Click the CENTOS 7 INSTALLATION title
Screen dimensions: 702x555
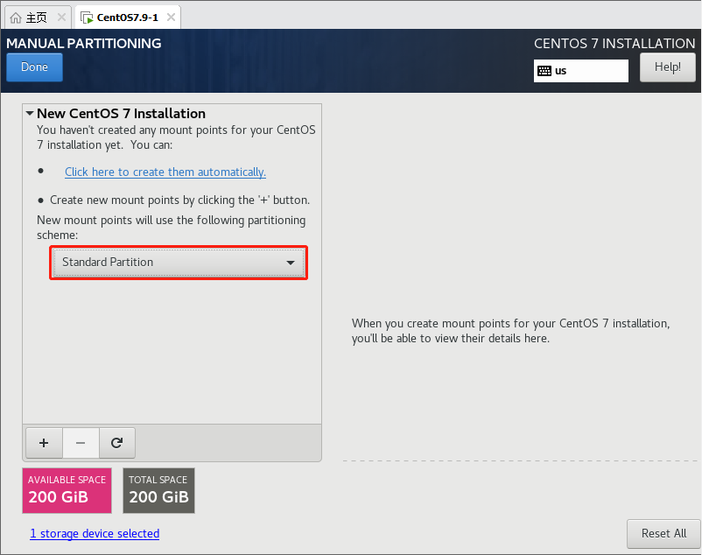click(614, 44)
